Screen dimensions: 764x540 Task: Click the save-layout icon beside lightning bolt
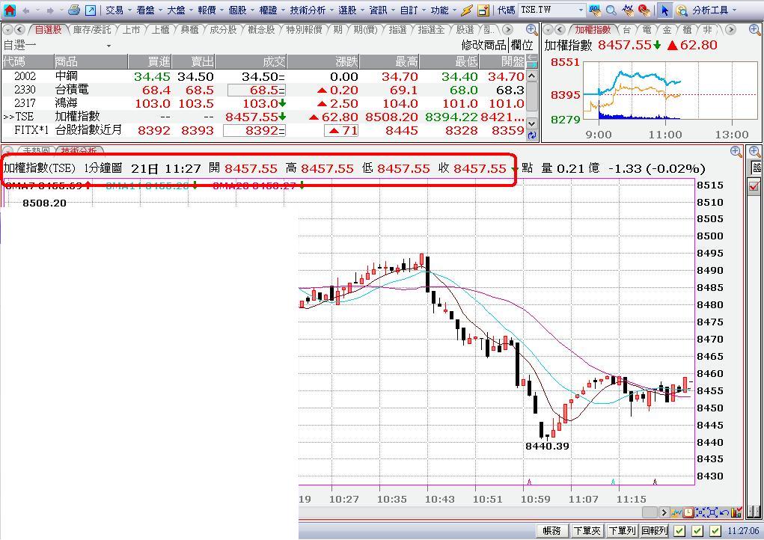point(483,10)
